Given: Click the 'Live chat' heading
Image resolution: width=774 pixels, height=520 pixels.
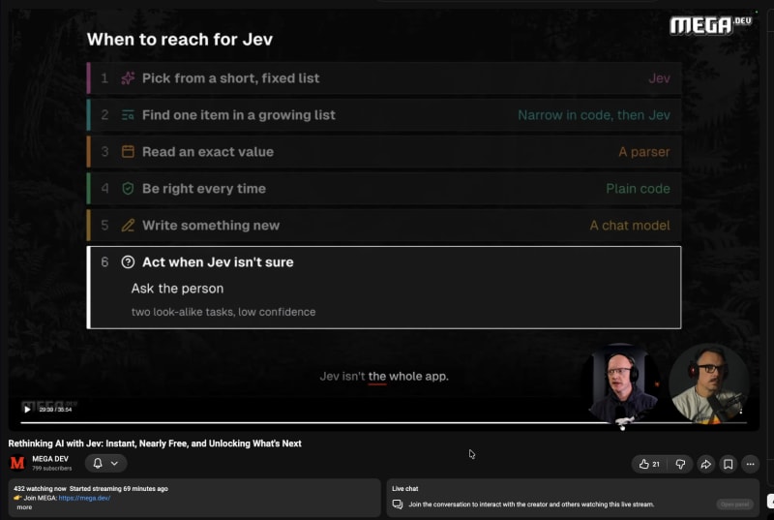Looking at the screenshot, I should click(x=404, y=488).
